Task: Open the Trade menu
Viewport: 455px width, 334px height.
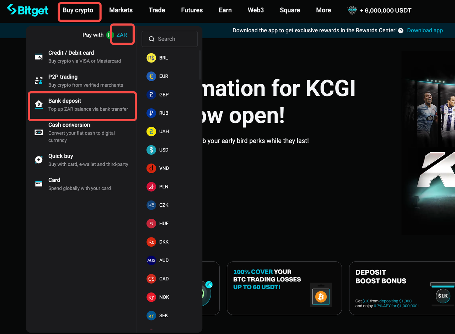Action: tap(157, 10)
